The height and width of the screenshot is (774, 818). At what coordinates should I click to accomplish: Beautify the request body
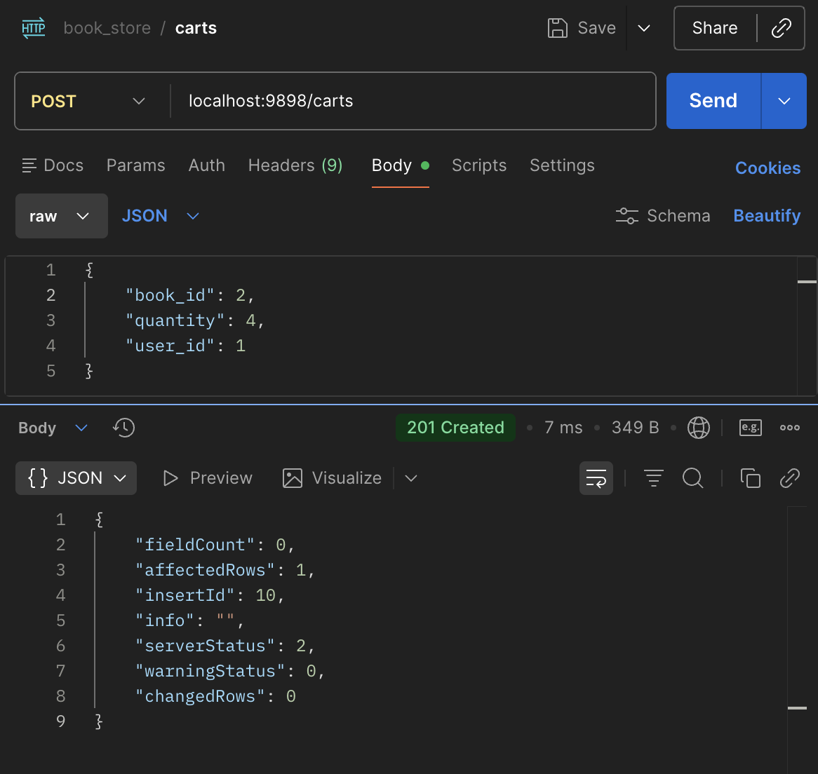click(766, 216)
